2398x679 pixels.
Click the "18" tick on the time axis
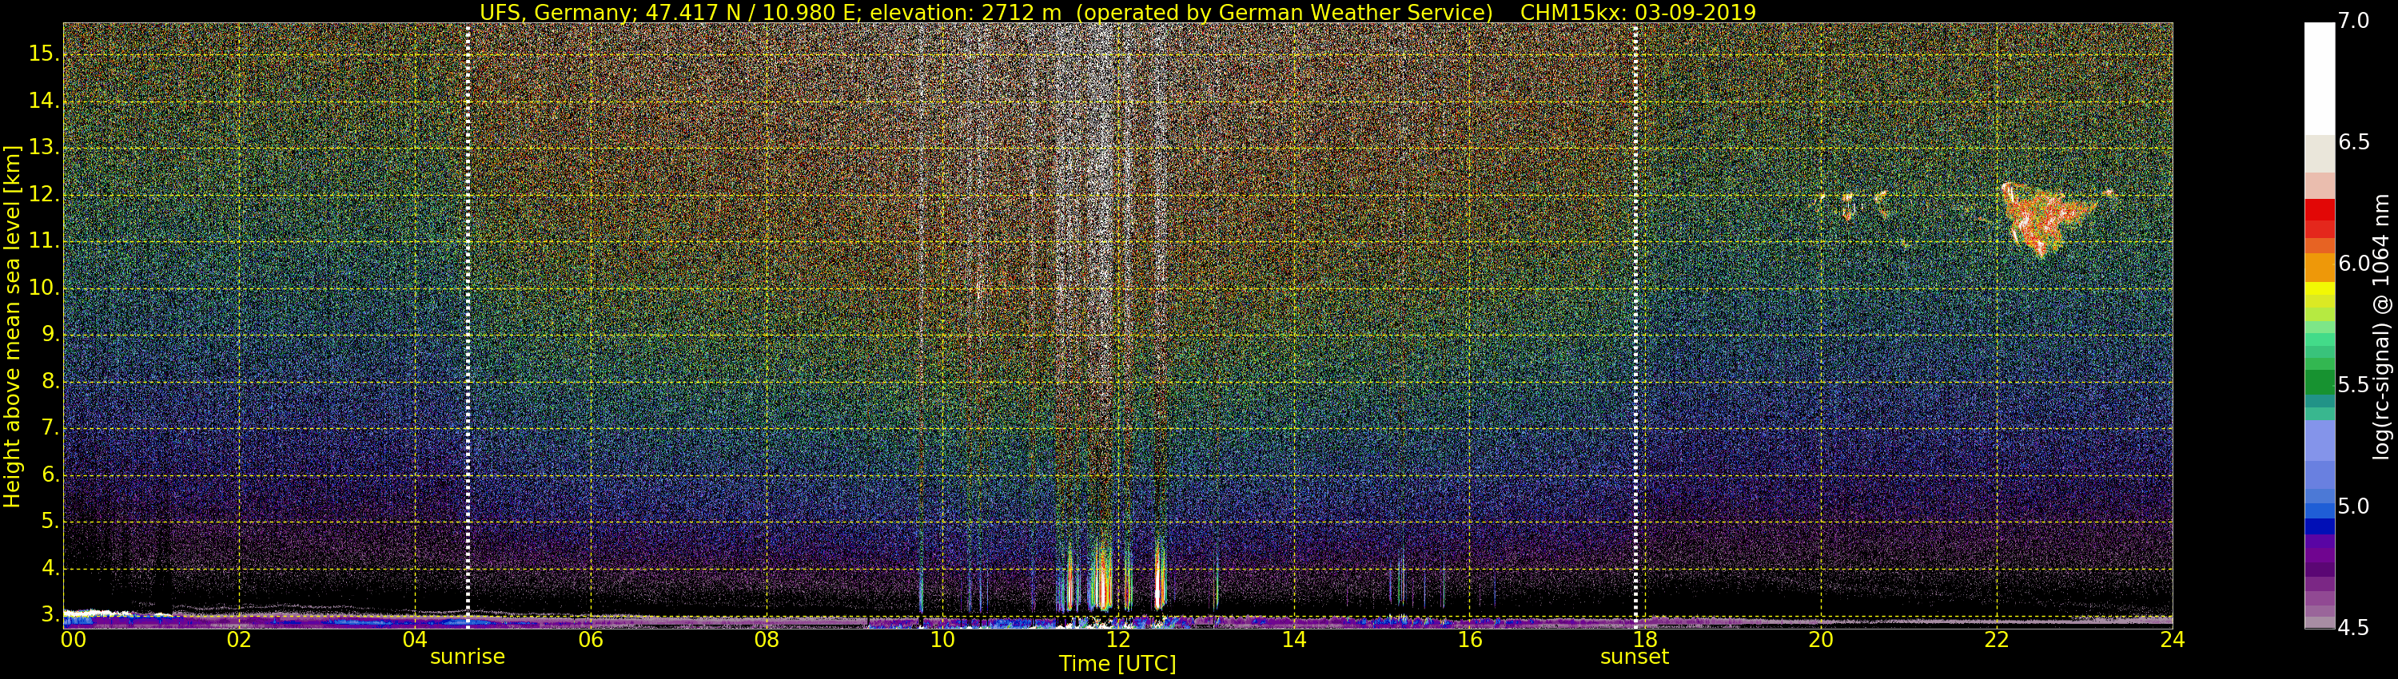click(1645, 640)
